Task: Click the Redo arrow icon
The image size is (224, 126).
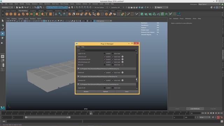Action: [x=28, y=7]
